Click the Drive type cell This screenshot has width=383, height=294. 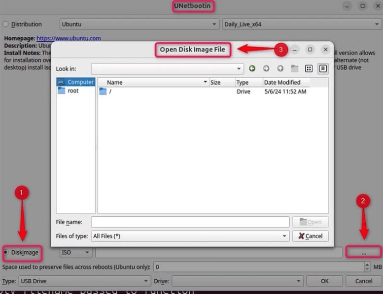(x=244, y=91)
